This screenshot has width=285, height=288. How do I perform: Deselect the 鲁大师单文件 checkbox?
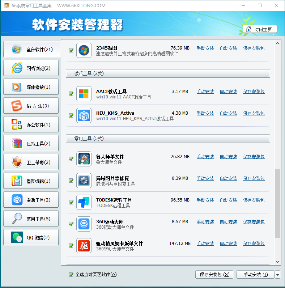[71, 159]
